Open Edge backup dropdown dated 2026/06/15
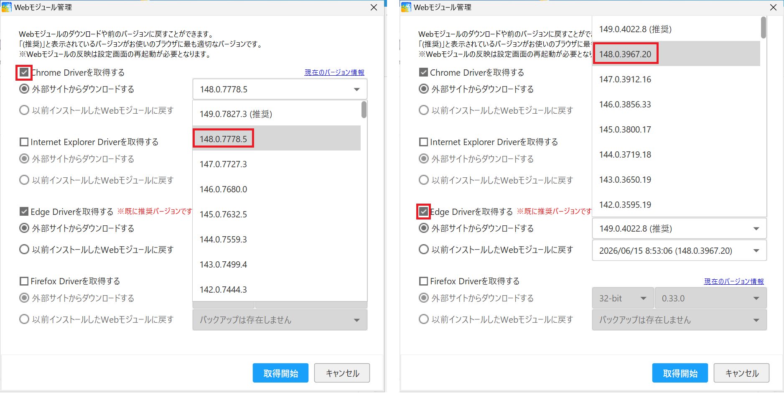Viewport: 784px width, 393px height. coord(679,250)
